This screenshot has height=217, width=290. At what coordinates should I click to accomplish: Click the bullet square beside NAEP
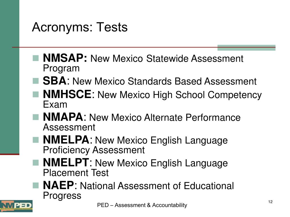(36, 185)
